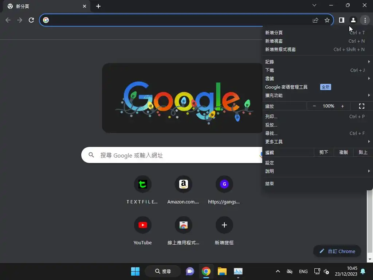Click the page scrollbar down arrow
373x280 pixels.
coord(370,259)
